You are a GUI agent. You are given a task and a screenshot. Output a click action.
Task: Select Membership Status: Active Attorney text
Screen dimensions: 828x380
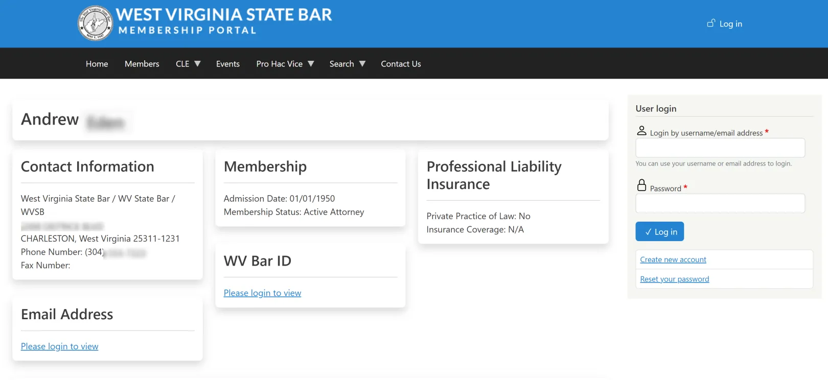click(294, 212)
